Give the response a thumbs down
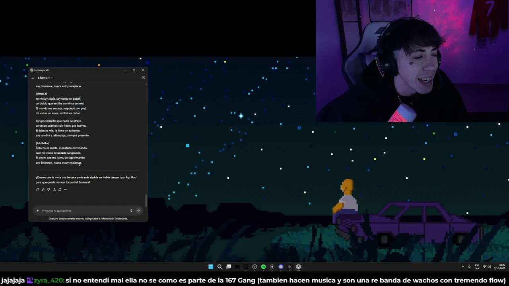Viewport: 509px width, 286px height. (x=49, y=189)
